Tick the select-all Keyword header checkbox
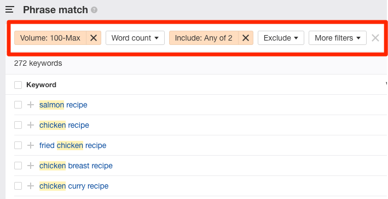This screenshot has width=388, height=199. pyautogui.click(x=18, y=85)
